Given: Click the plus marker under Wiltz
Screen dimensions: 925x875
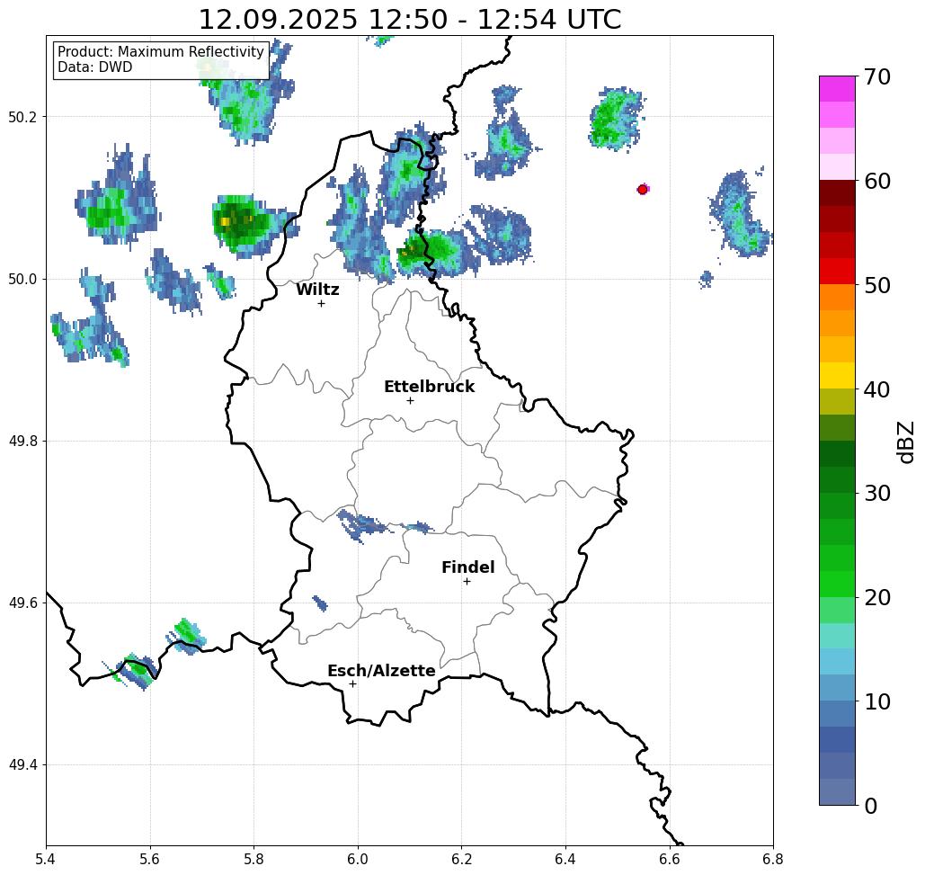Looking at the screenshot, I should point(321,303).
